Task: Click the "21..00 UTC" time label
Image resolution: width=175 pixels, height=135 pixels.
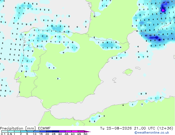Action: pyautogui.click(x=145, y=128)
